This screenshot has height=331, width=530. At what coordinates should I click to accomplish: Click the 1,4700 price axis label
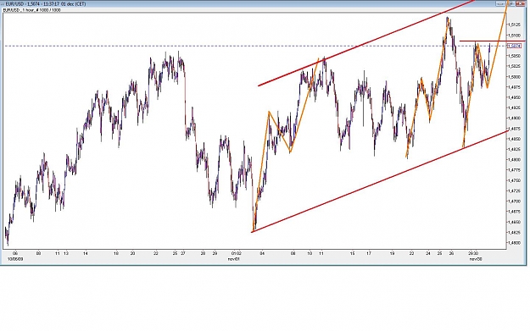(514, 201)
